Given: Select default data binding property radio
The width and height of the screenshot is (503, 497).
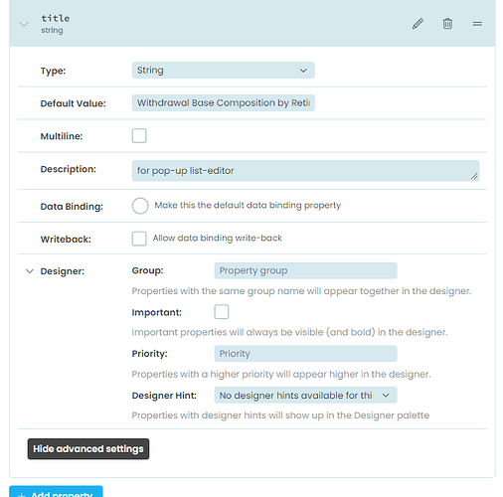Looking at the screenshot, I should (x=140, y=206).
